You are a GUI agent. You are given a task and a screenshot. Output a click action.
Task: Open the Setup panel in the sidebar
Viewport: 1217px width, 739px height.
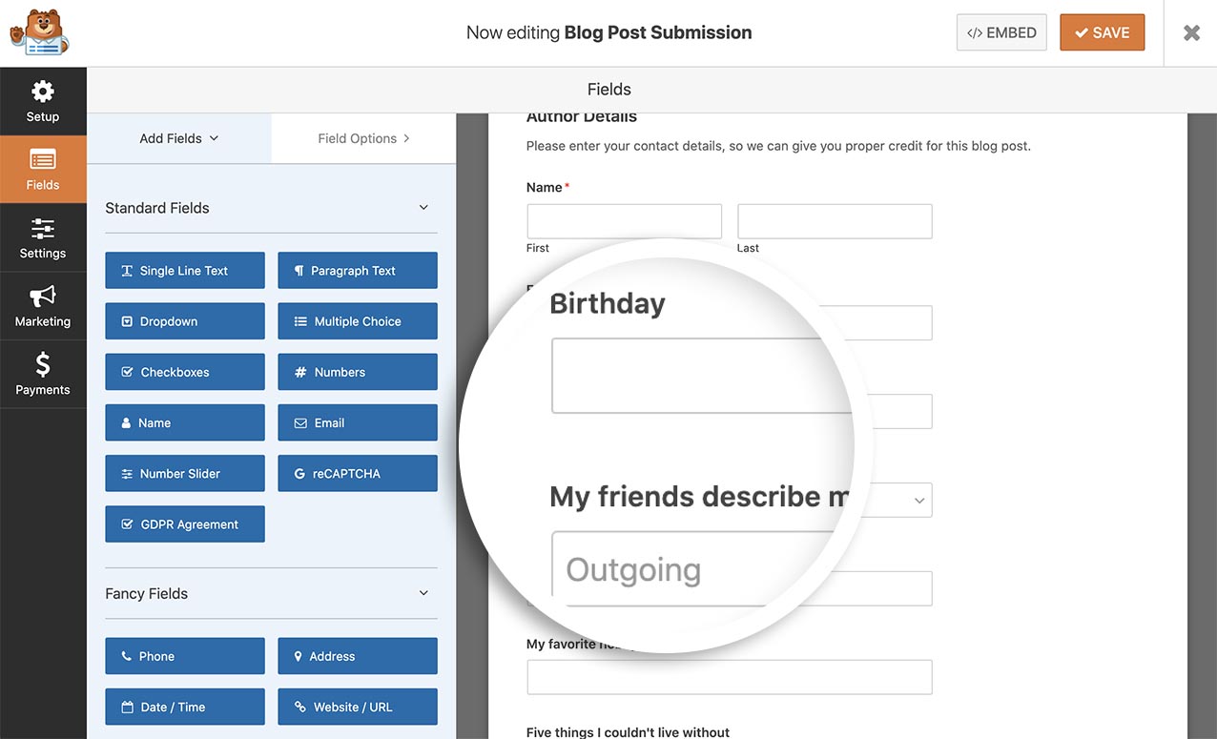(42, 101)
